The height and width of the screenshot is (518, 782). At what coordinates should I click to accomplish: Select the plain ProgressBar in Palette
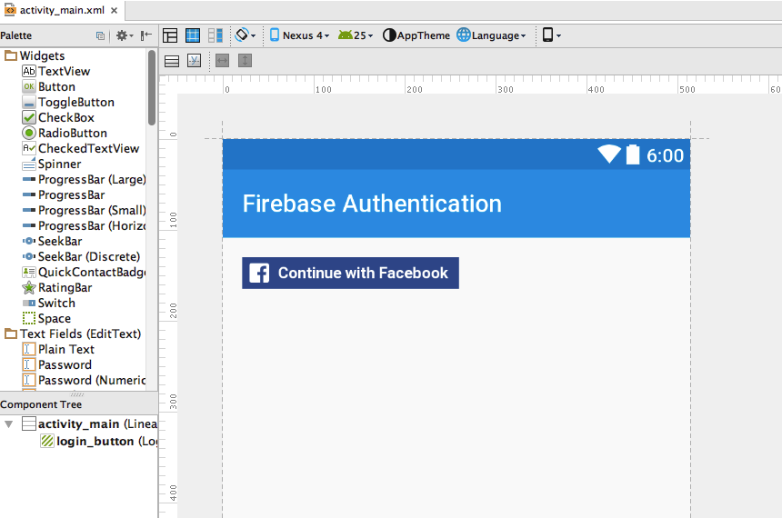[64, 195]
